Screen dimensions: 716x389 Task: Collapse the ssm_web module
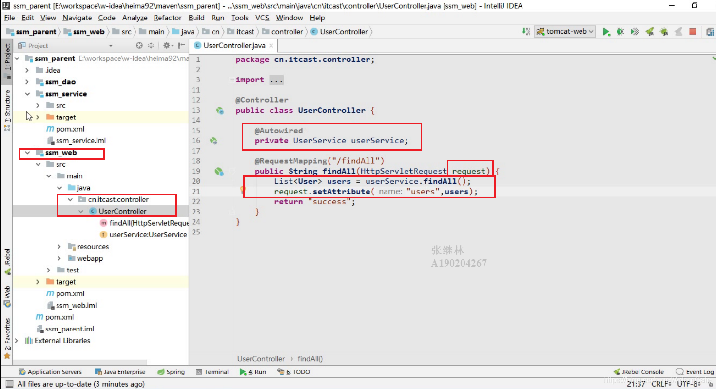tap(27, 153)
